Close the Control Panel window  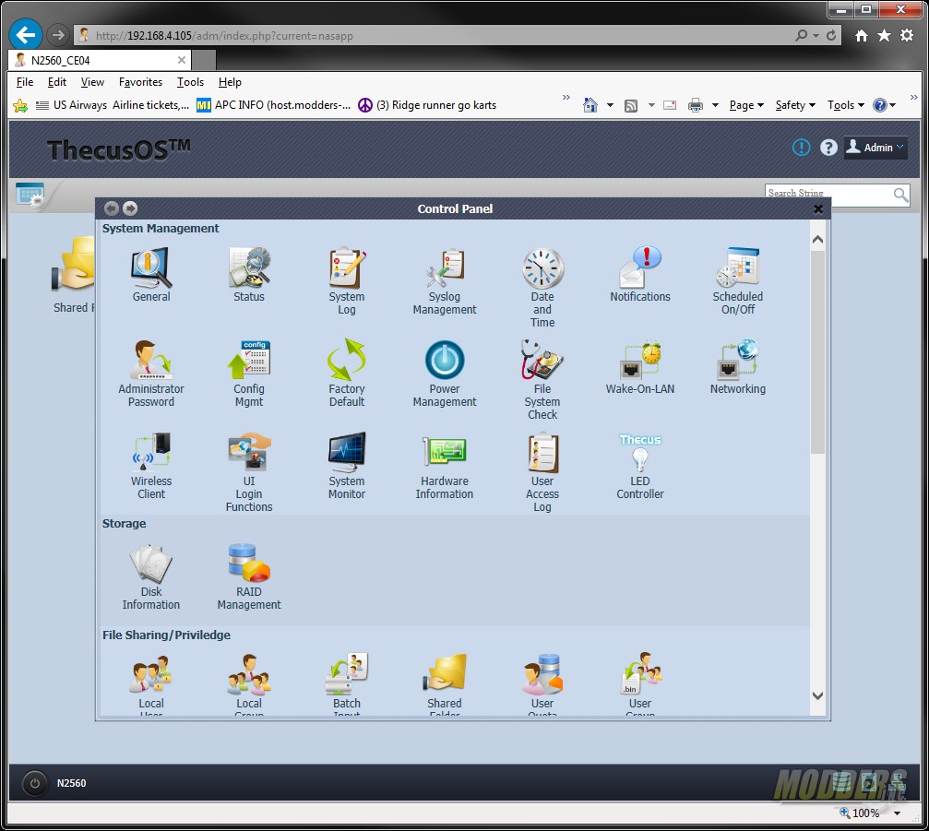tap(818, 208)
